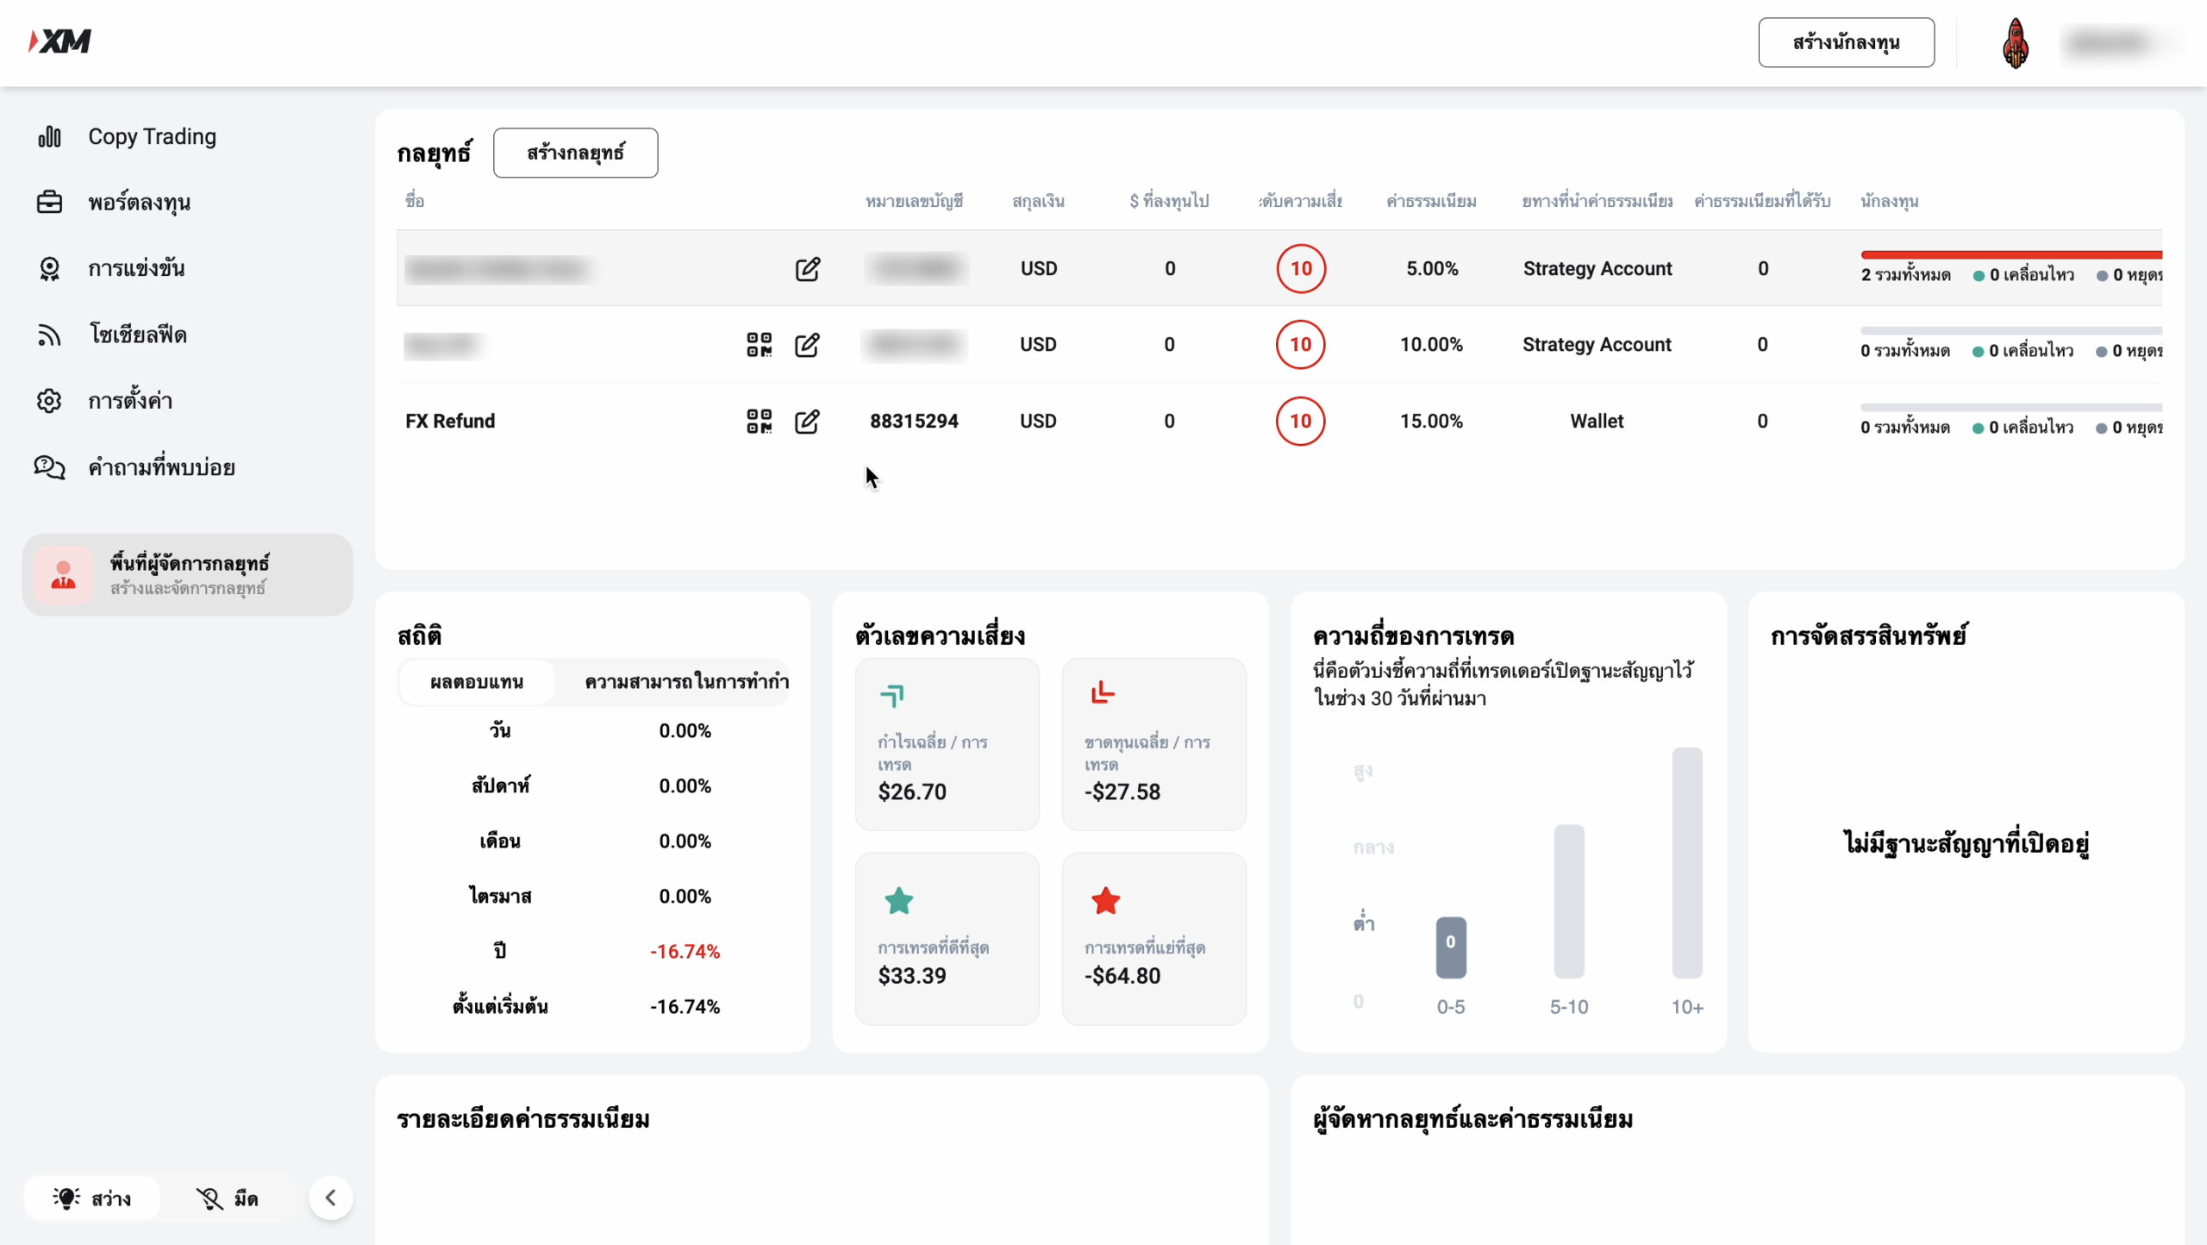Viewport: 2207px width, 1245px height.
Task: Click the 10+ frequency bar
Action: coord(1686,863)
